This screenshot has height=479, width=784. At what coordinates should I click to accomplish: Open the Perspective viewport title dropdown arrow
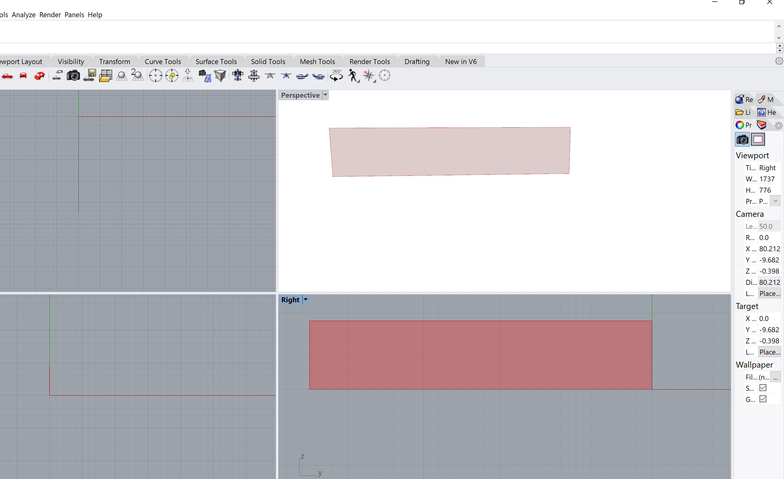[x=325, y=95]
